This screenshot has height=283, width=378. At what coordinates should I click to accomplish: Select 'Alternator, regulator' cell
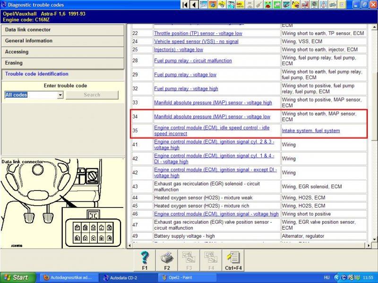324,236
